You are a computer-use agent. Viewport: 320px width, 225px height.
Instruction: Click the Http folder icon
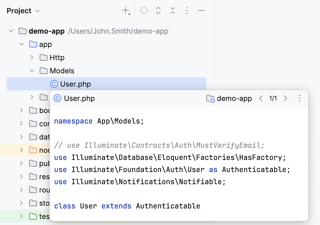pyautogui.click(x=43, y=57)
